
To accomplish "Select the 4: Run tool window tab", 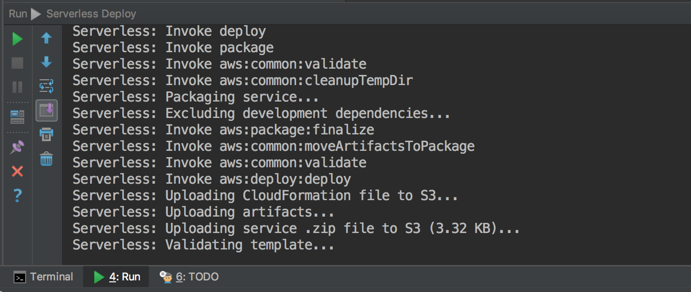I will coord(116,277).
